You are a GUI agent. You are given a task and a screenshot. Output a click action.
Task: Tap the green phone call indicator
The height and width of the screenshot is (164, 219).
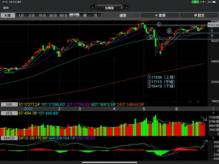tap(195, 2)
